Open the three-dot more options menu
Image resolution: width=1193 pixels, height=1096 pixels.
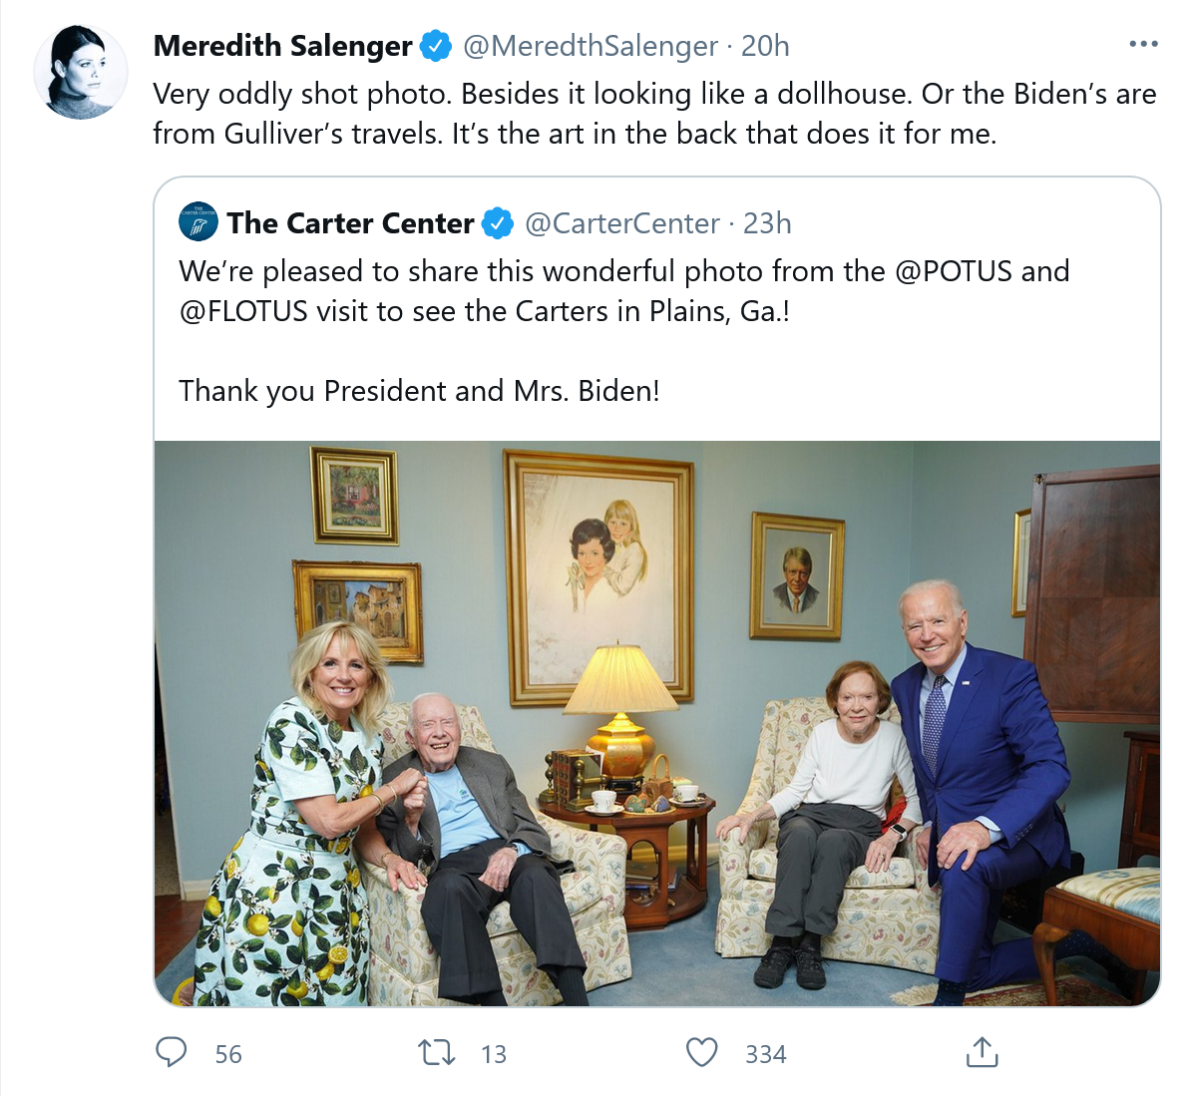coord(1143,45)
